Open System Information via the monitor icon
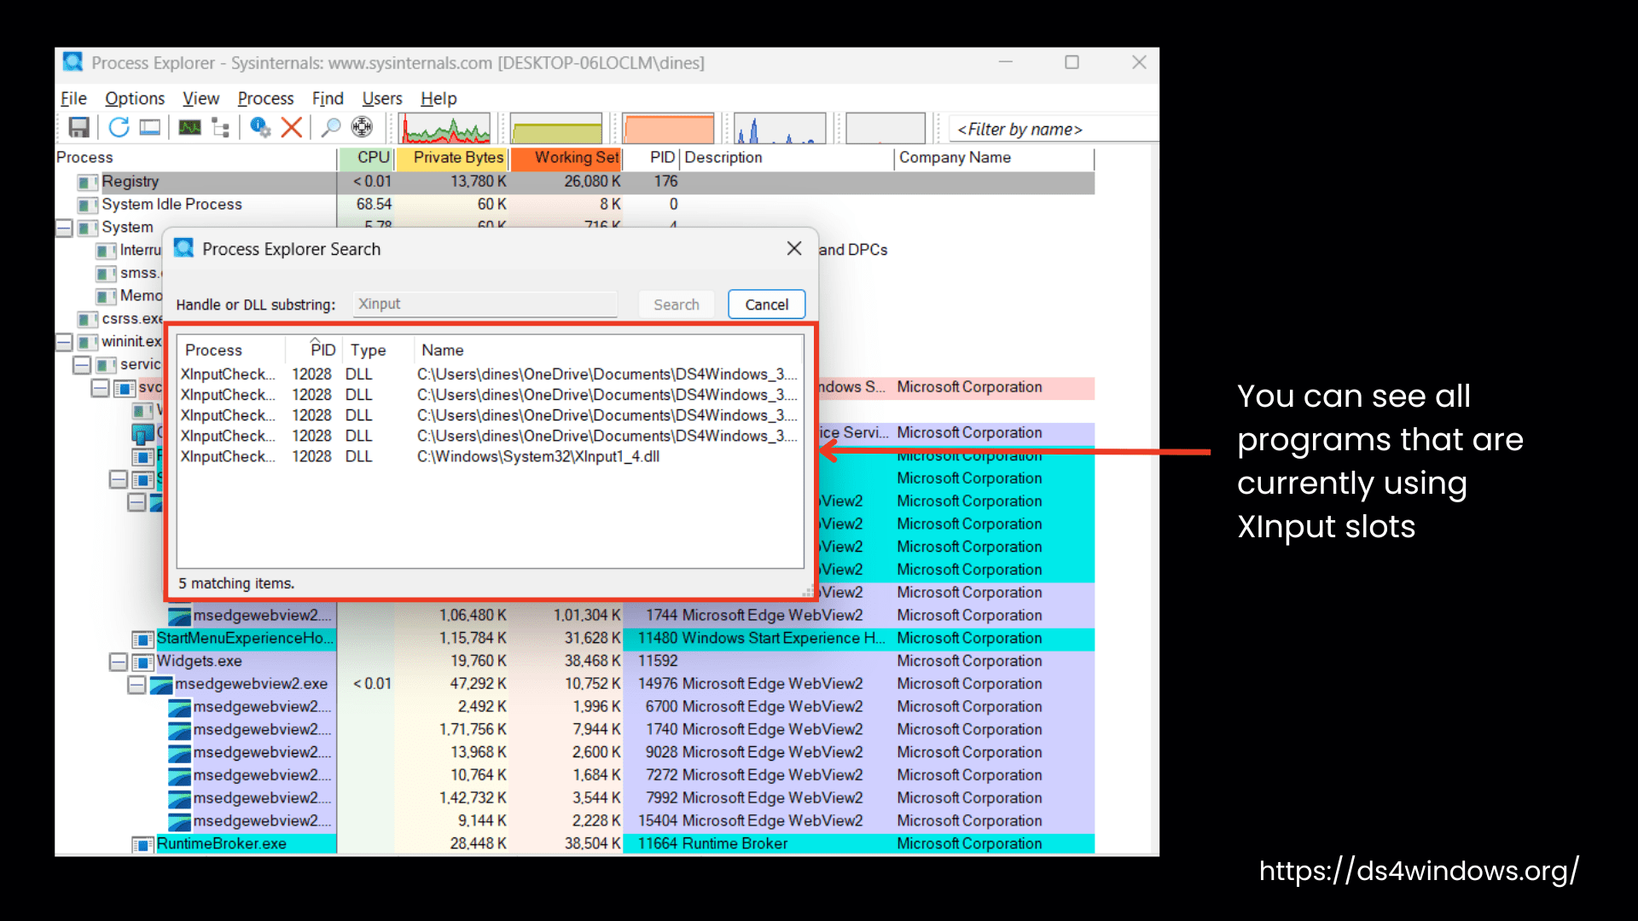This screenshot has height=921, width=1638. 189,128
